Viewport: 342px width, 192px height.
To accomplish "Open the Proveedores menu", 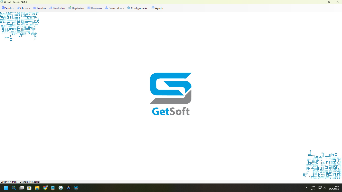I will [x=115, y=8].
